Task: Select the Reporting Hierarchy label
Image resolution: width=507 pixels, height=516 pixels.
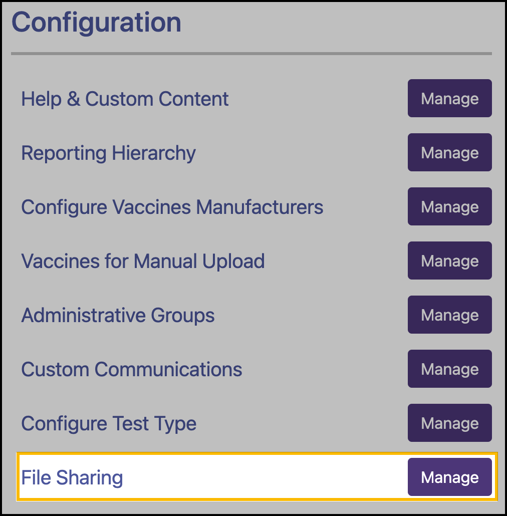Action: [x=108, y=152]
